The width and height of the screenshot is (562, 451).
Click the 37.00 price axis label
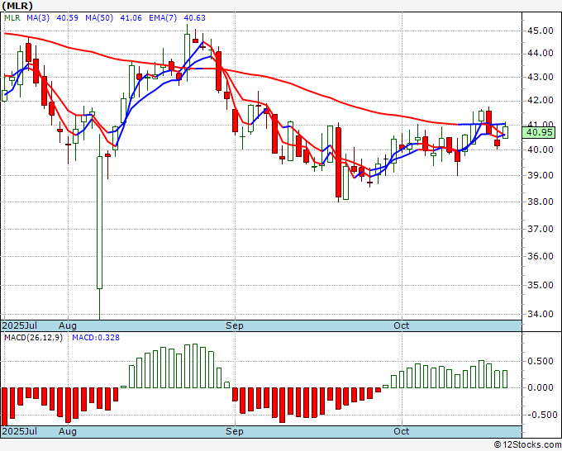[x=541, y=229]
